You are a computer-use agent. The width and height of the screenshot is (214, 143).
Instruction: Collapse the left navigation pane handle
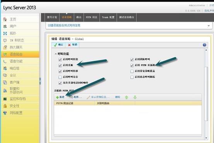[x=40, y=81]
